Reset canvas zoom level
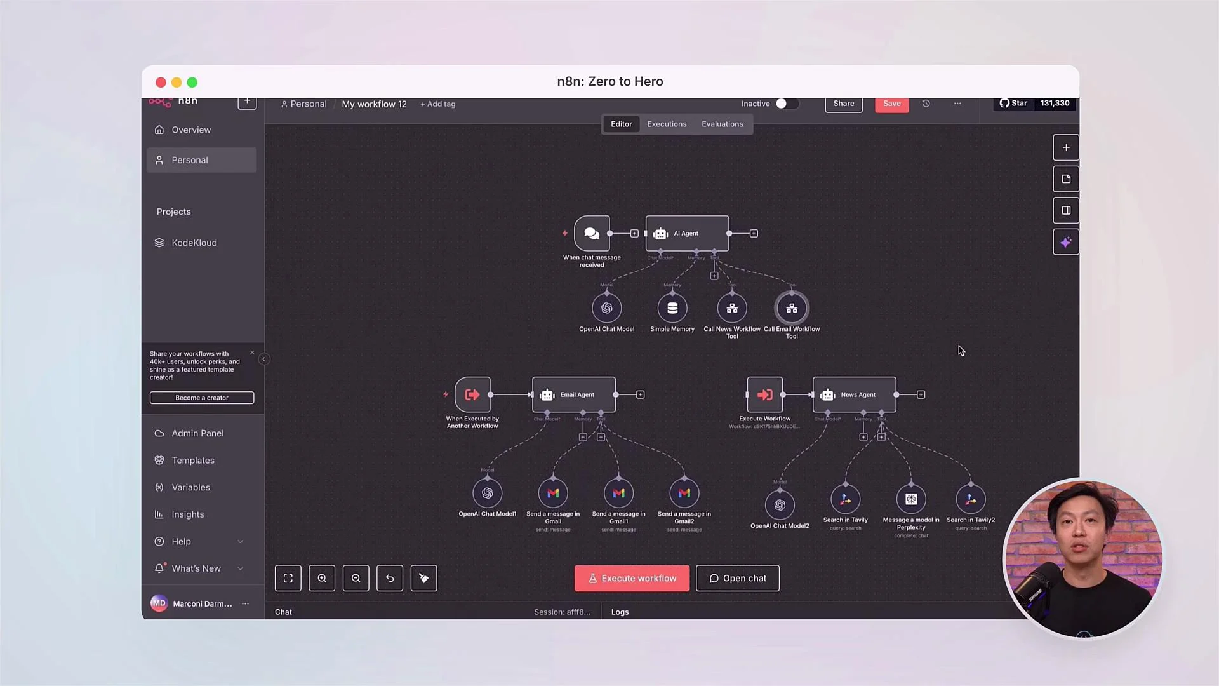Screen dimensions: 1219x686 click(x=390, y=578)
